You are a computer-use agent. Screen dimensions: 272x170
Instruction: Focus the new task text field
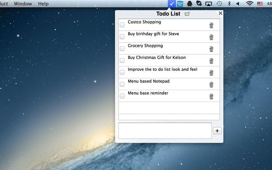coord(165,131)
